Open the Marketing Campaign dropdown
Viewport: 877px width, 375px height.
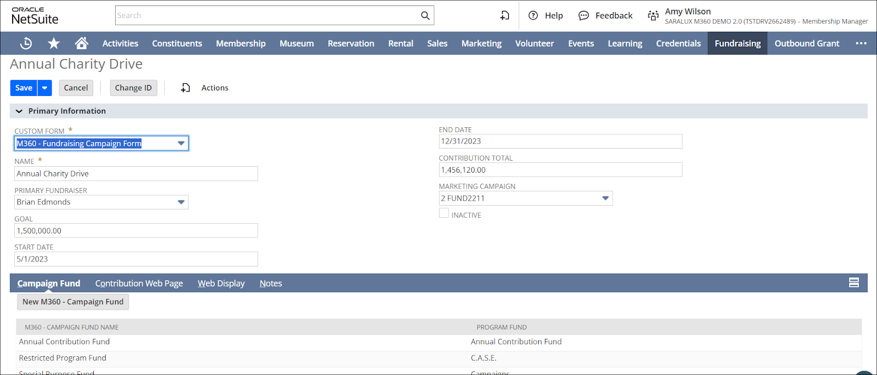point(605,198)
